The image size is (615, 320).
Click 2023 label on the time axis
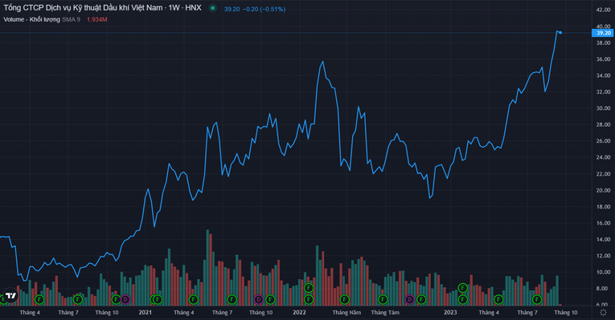click(x=450, y=312)
